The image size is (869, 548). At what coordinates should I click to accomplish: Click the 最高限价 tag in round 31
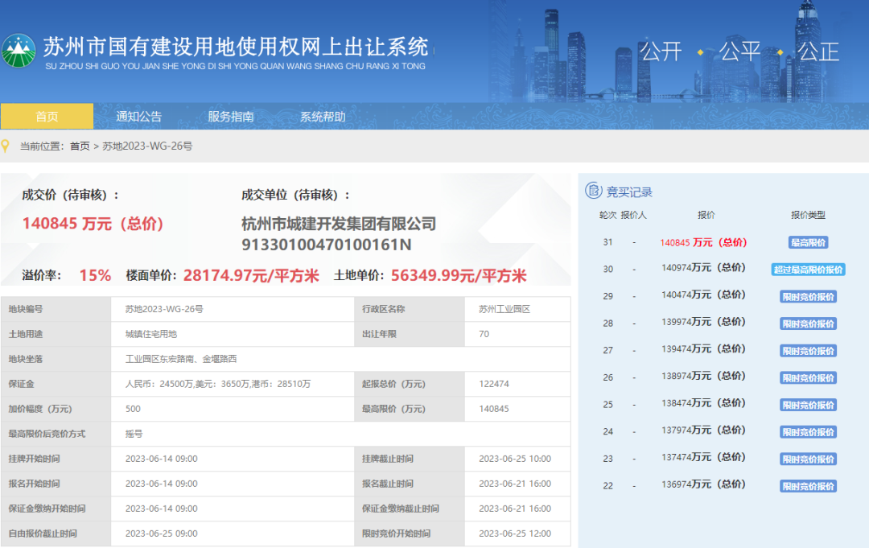[x=808, y=243]
